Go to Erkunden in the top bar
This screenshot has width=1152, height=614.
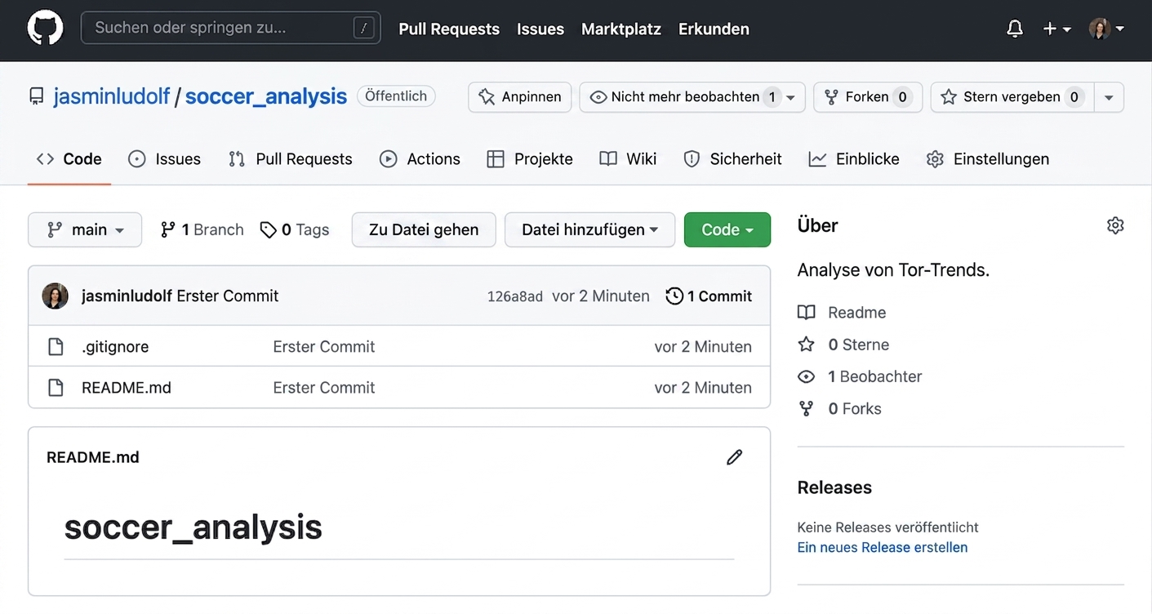click(x=714, y=29)
